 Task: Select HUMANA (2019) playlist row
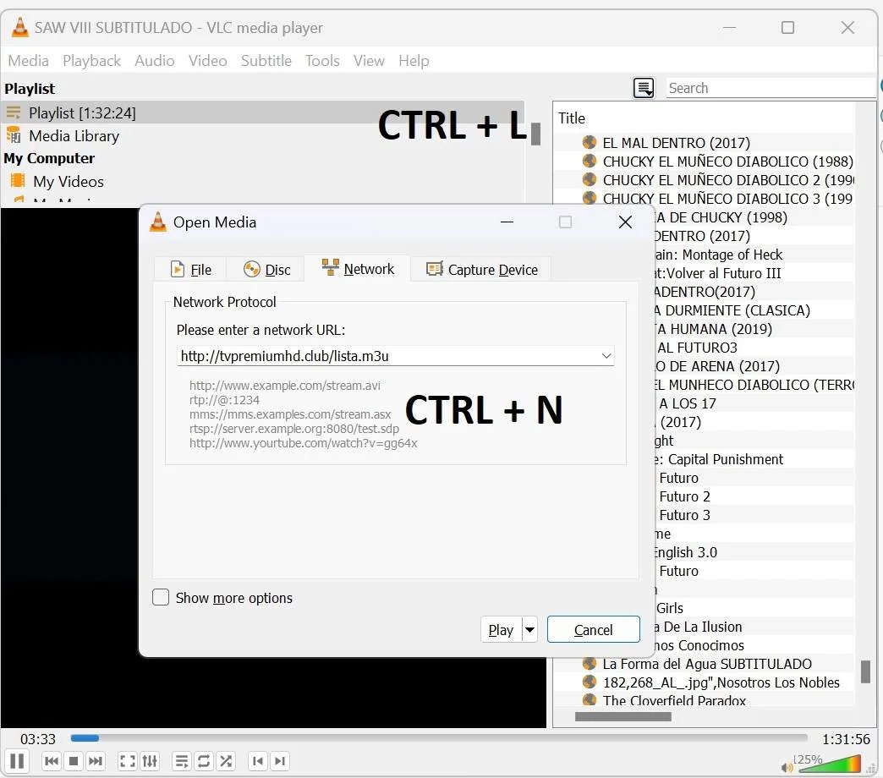coord(754,329)
